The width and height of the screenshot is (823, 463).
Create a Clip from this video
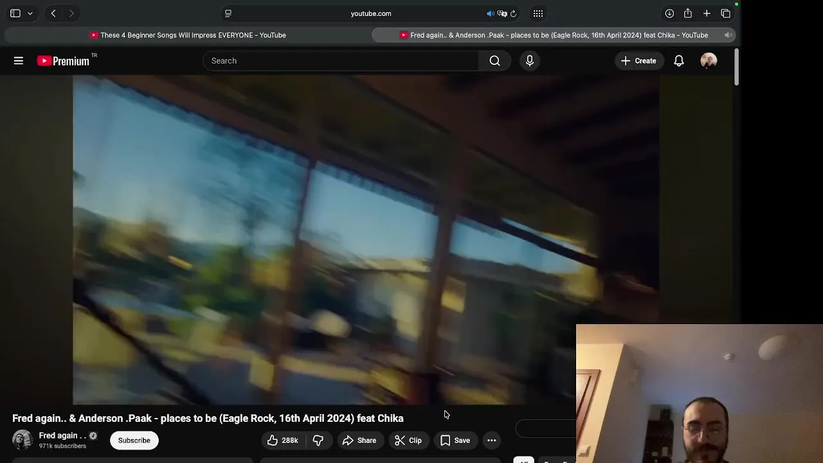point(408,440)
